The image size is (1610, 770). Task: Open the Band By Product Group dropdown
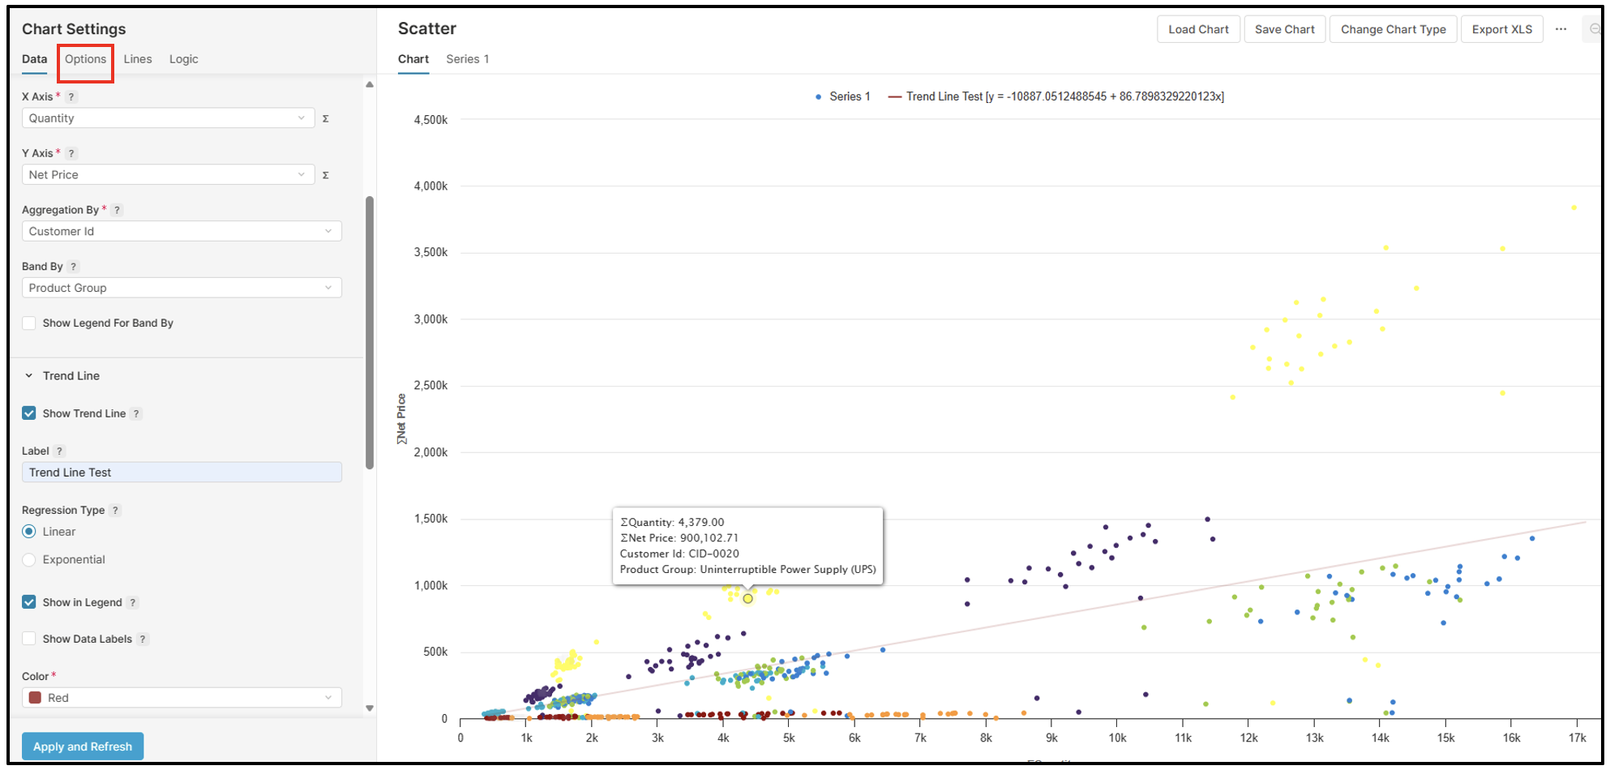point(181,288)
